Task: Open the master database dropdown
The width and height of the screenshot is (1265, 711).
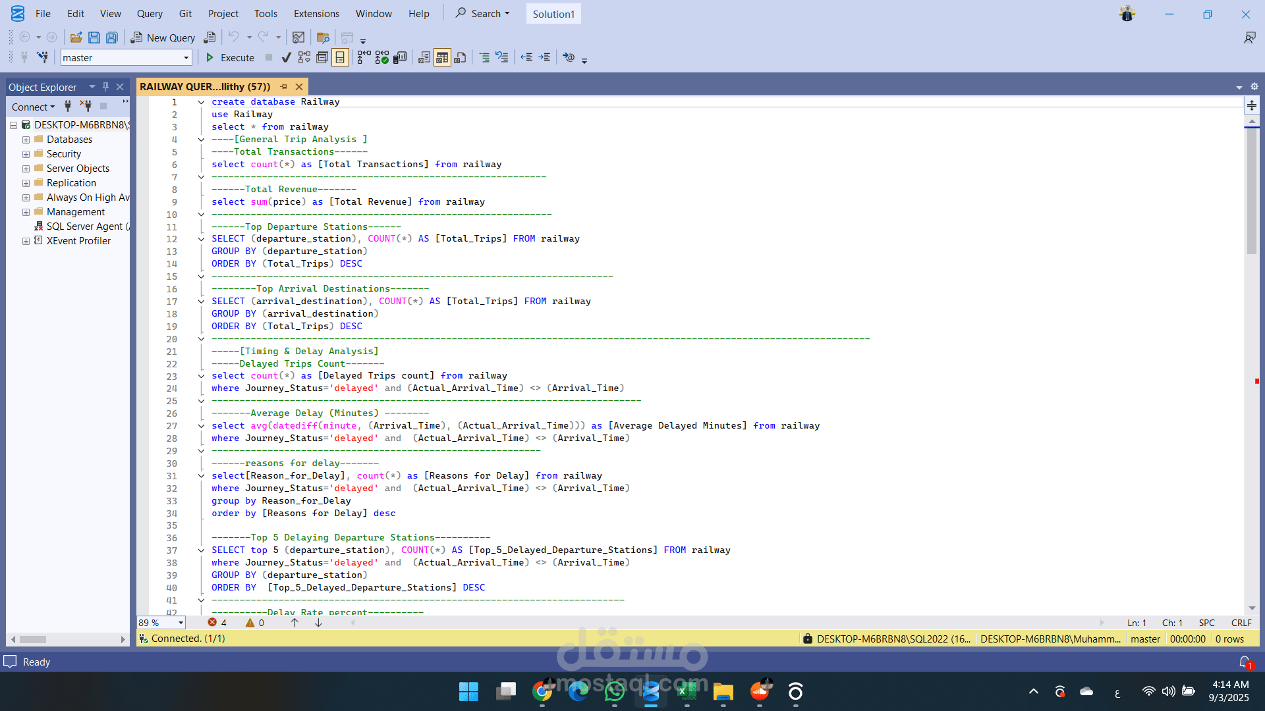Action: click(186, 58)
